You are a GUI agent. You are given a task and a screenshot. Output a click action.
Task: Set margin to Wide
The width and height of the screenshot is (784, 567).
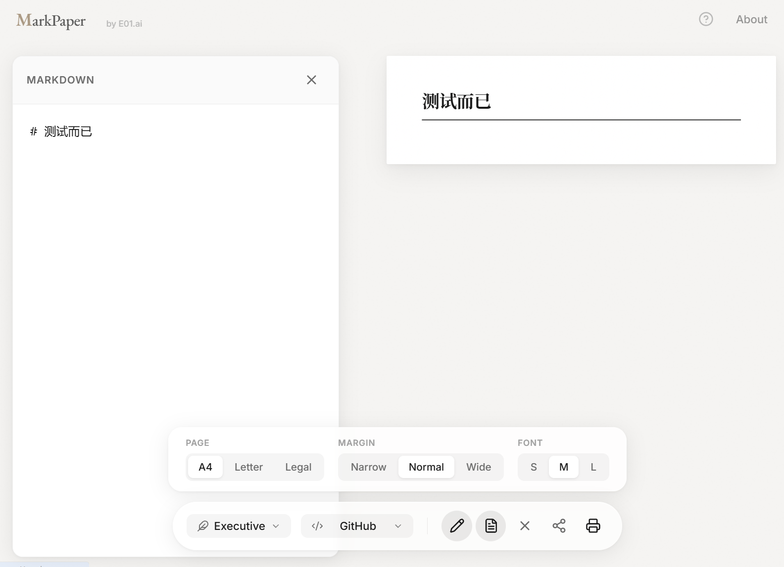[x=479, y=467]
